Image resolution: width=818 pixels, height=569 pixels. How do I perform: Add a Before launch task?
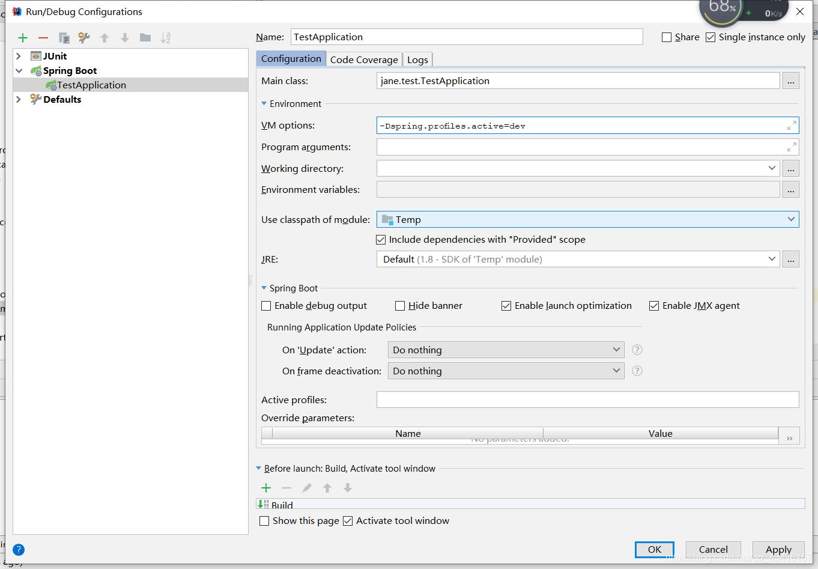266,488
